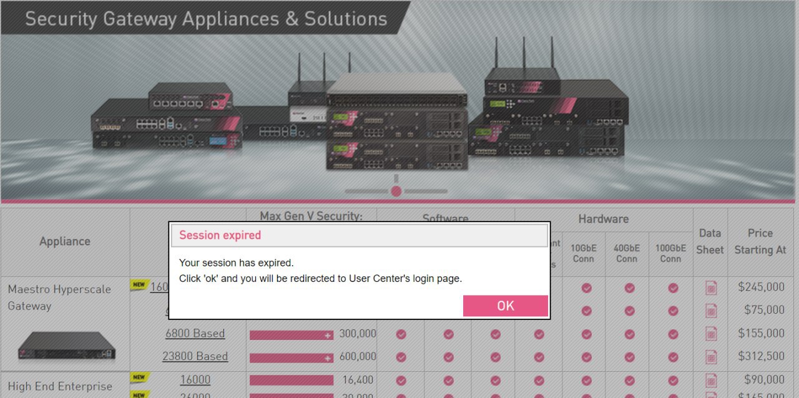799x398 pixels.
Task: Confirm the session expired dialog with OK
Action: coord(506,306)
